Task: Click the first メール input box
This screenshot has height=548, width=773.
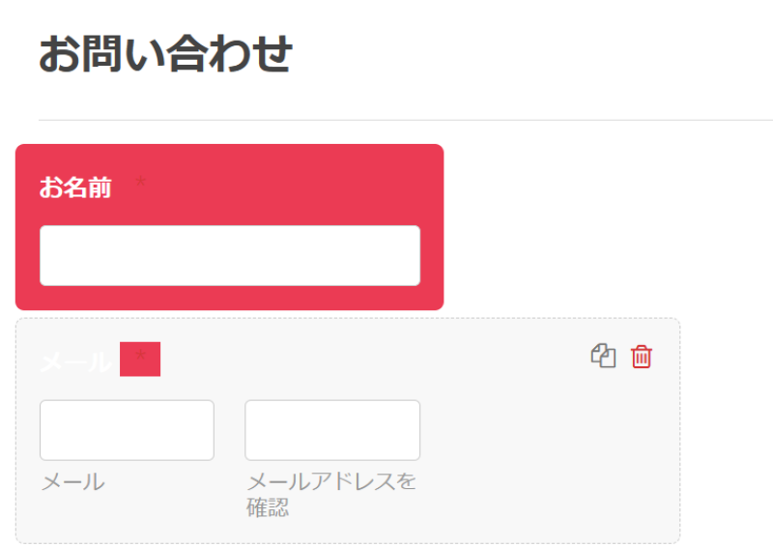Action: coord(127,430)
